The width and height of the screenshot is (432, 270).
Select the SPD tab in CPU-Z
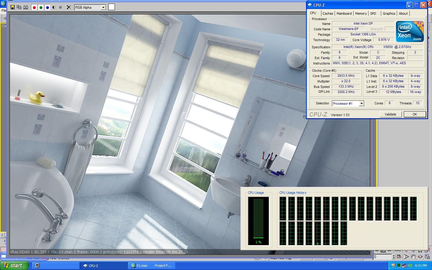[373, 13]
